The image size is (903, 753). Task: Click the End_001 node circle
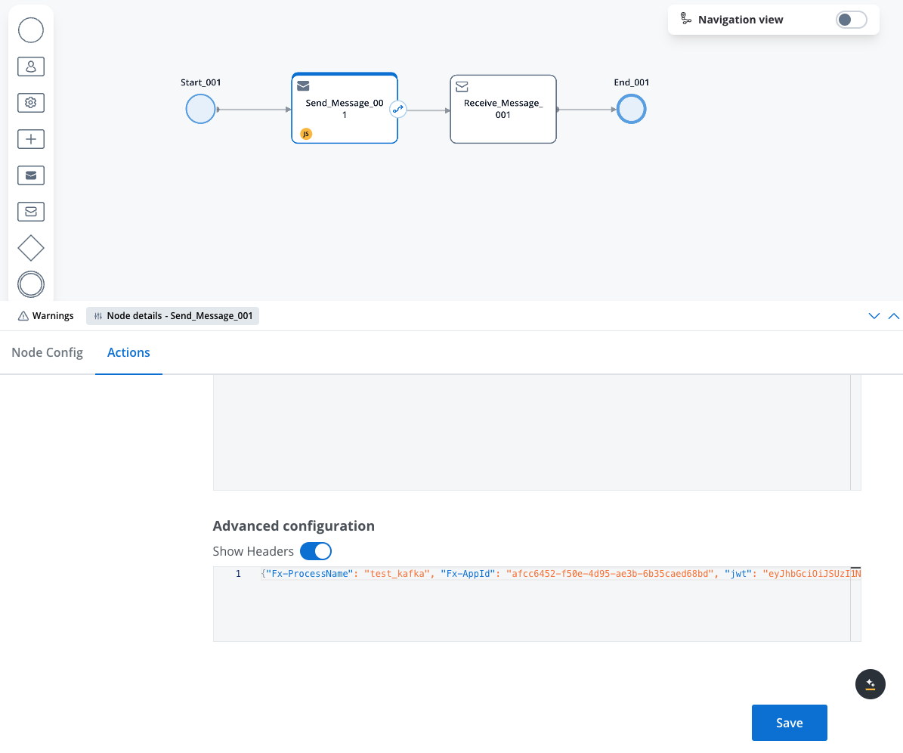coord(631,109)
